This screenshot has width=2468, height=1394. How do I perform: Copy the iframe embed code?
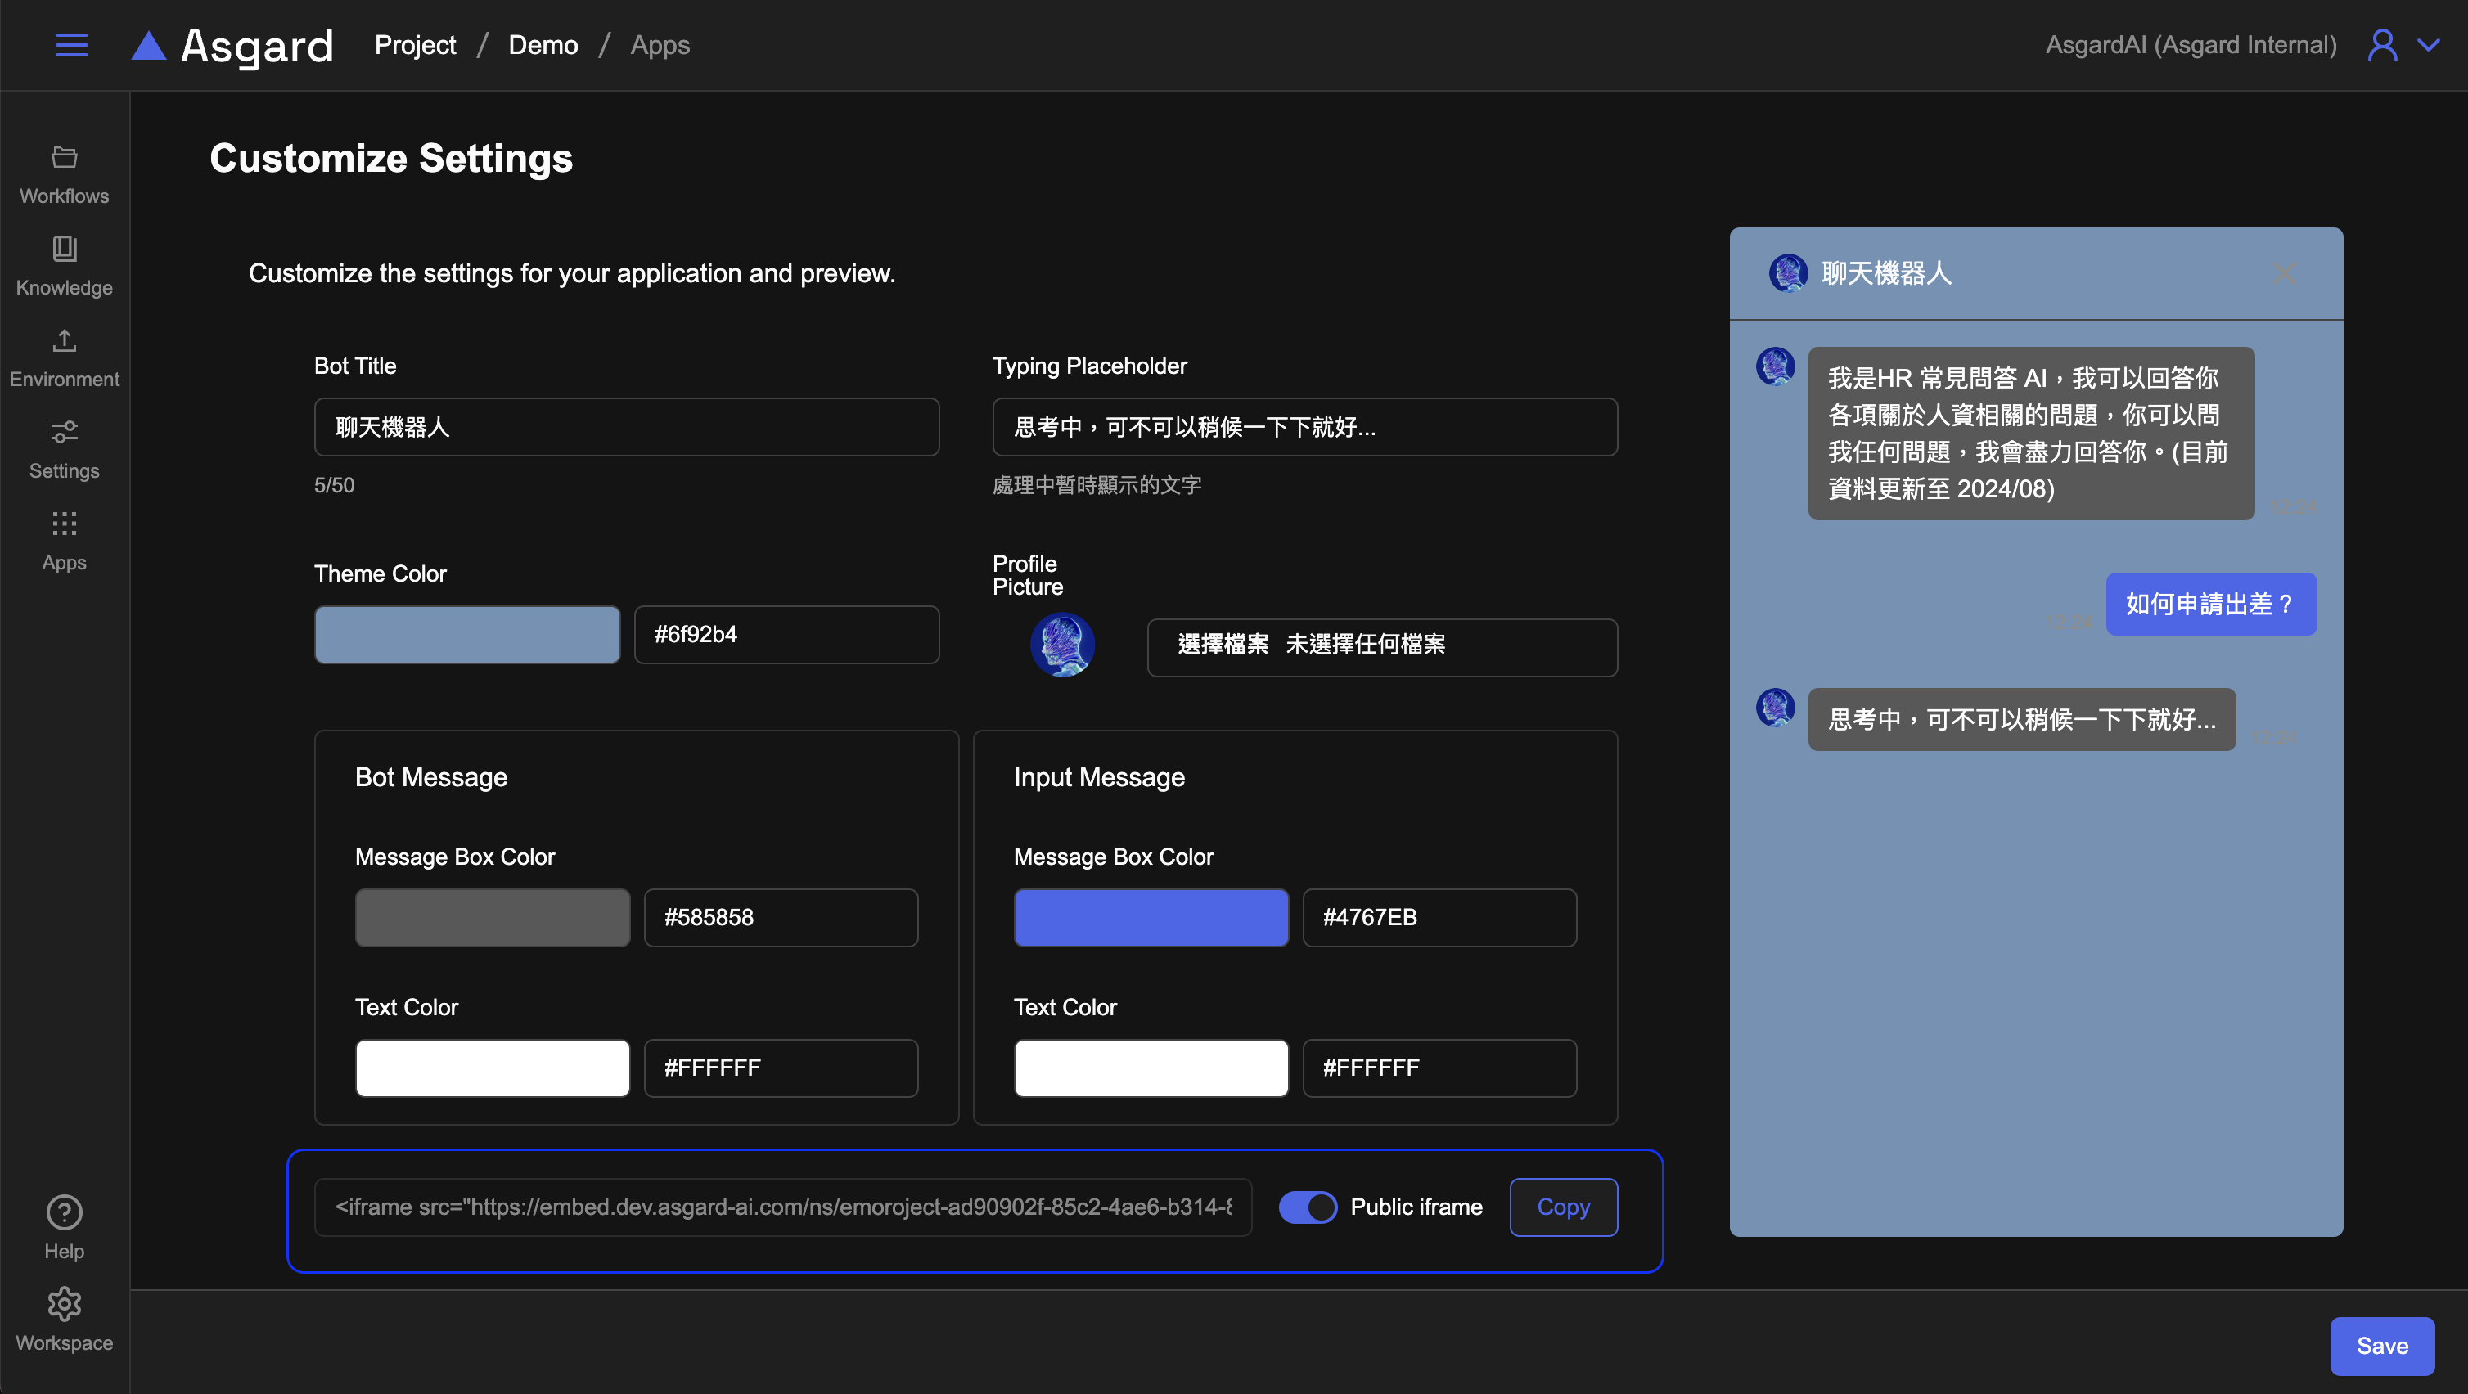click(1563, 1206)
